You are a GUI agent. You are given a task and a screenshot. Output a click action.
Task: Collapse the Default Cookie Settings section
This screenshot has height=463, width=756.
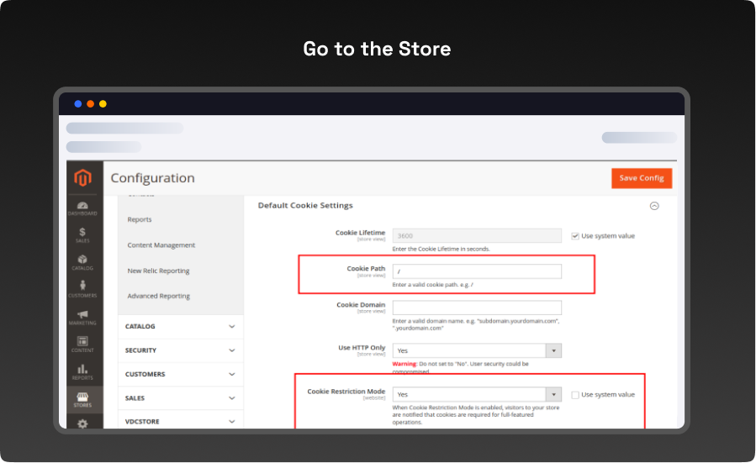pyautogui.click(x=654, y=206)
